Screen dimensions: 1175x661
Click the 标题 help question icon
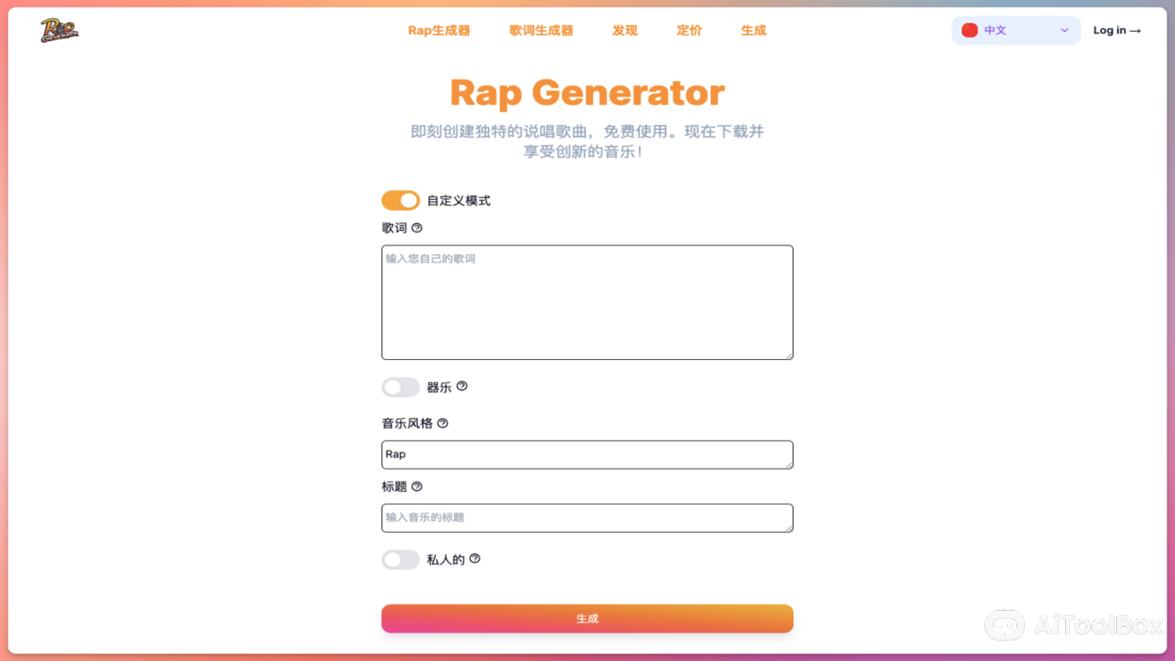[x=416, y=486]
